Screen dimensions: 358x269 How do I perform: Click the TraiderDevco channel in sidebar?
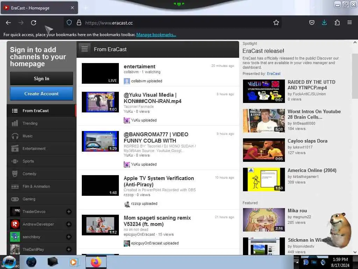(x=41, y=212)
